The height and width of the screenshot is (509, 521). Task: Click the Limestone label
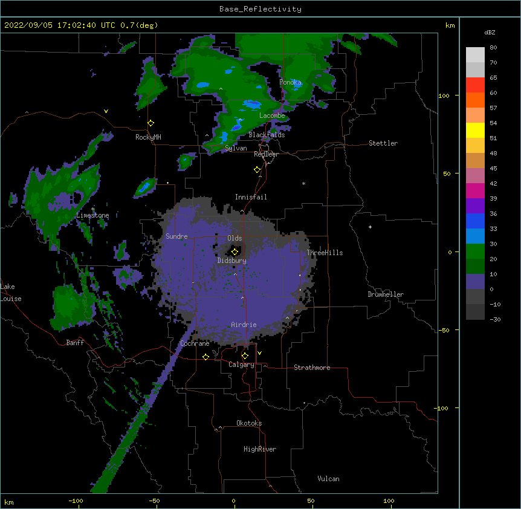(92, 215)
